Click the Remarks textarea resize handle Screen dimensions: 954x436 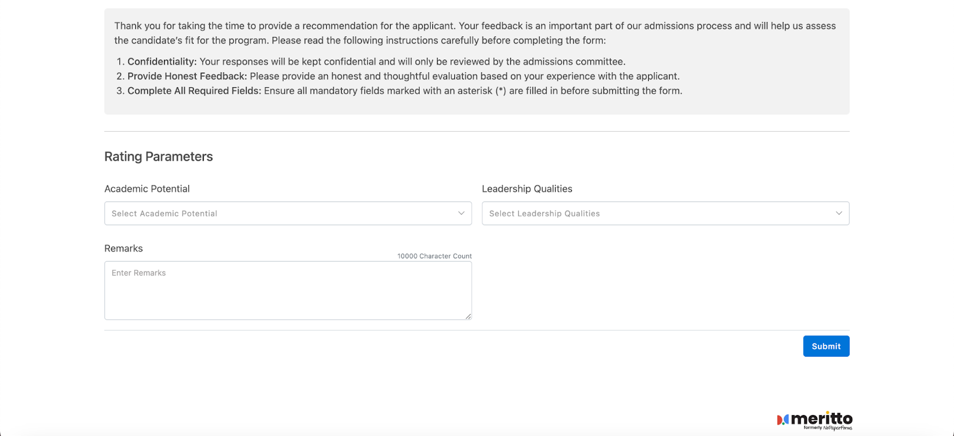point(469,317)
